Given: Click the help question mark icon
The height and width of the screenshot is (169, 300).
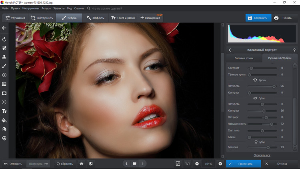Looking at the screenshot, I should 294,50.
